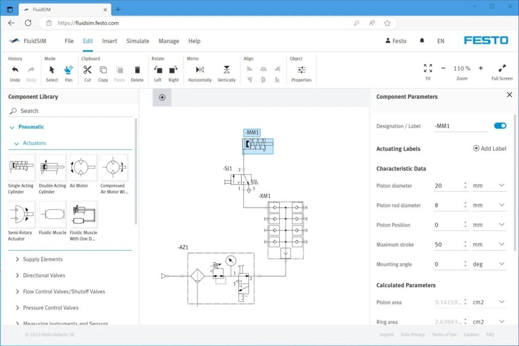The image size is (519, 346).
Task: Expand the Pressure Control Valves category
Action: point(18,308)
